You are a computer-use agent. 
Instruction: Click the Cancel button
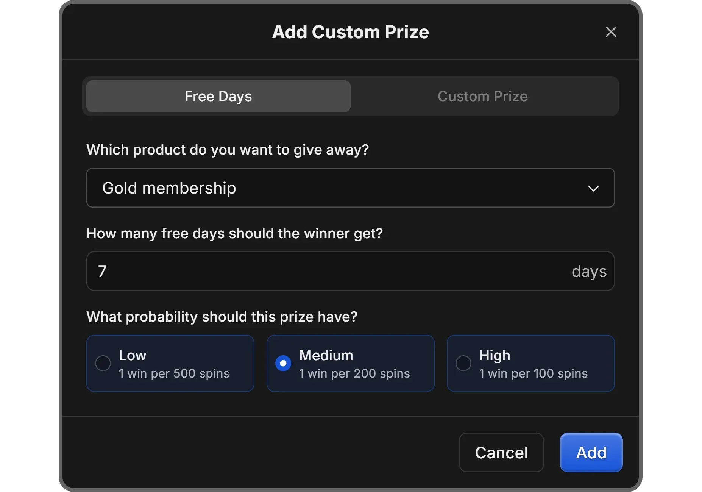(501, 452)
